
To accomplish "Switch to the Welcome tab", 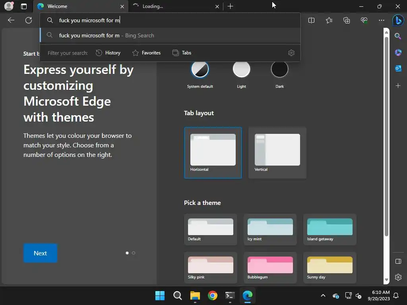I will pyautogui.click(x=80, y=6).
